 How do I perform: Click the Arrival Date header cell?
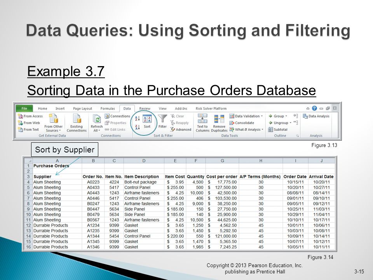(321, 177)
